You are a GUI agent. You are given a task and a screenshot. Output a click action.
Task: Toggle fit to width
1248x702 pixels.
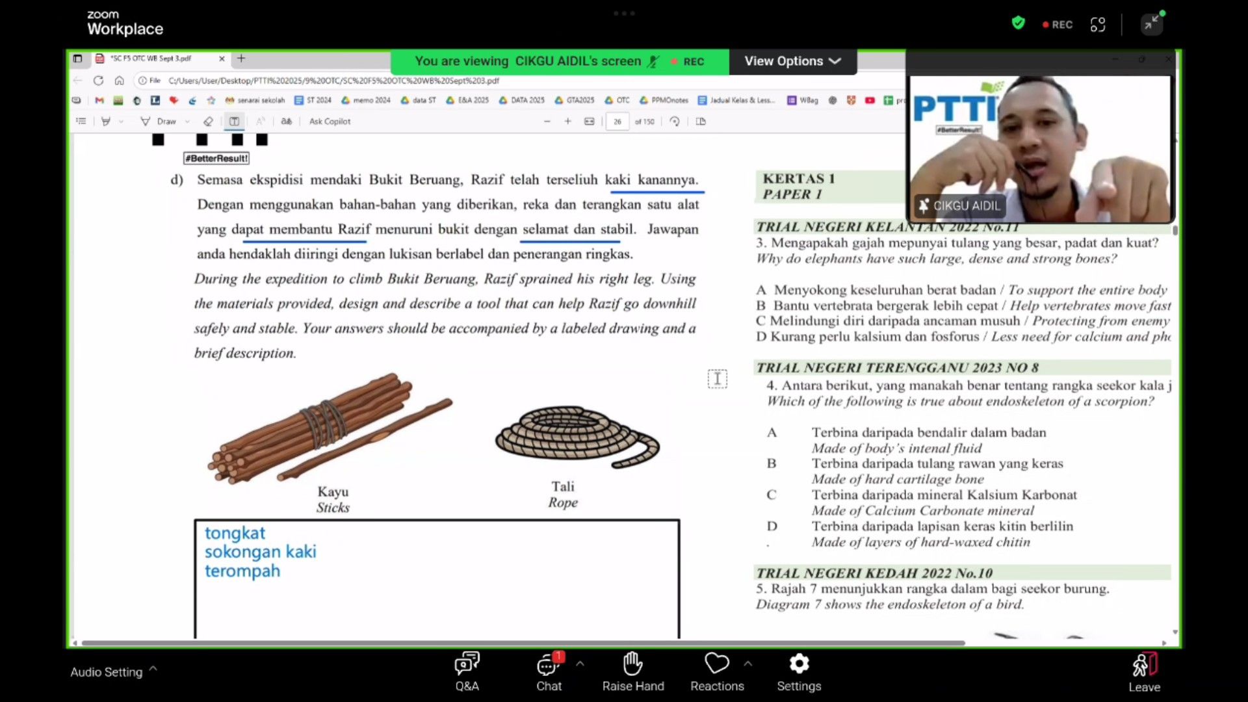click(589, 122)
